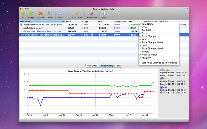Screen dimensions: 207x129
Task: Sort by the Change column header
Action: pyautogui.click(x=88, y=21)
